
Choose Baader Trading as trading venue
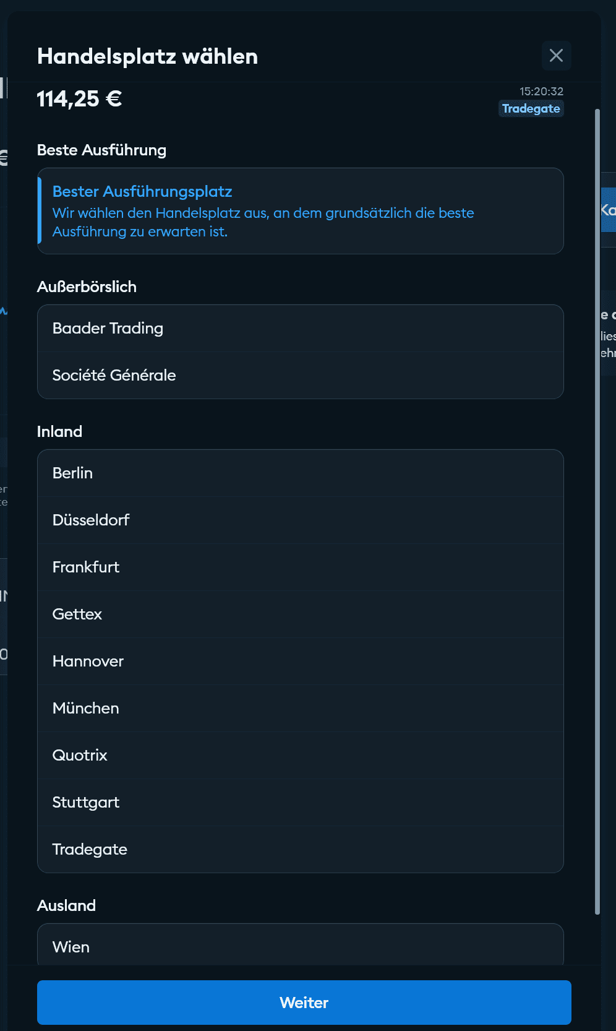(300, 328)
